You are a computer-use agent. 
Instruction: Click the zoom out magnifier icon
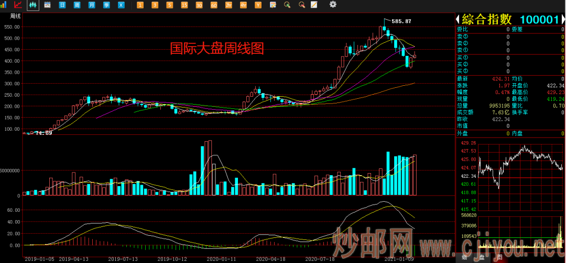[301, 5]
